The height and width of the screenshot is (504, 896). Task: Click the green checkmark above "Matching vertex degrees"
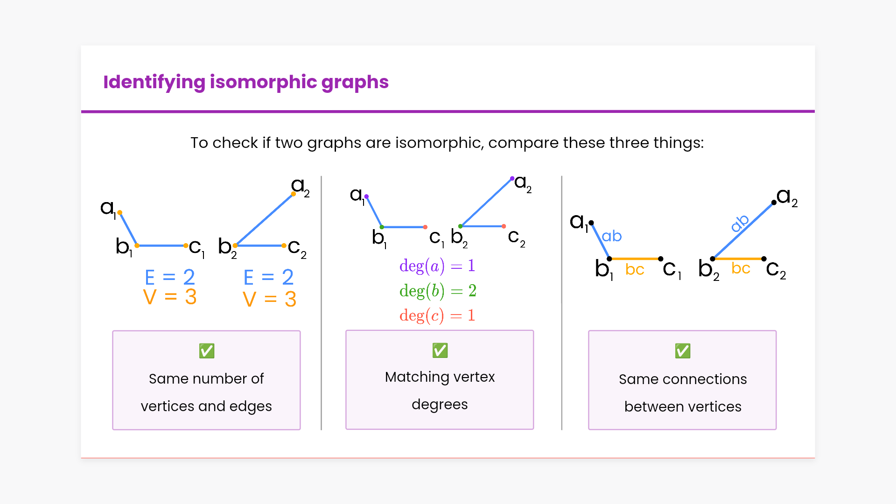[x=440, y=350]
